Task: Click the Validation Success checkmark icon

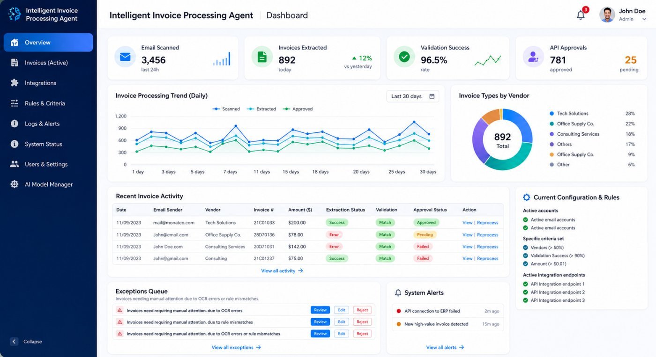Action: click(x=404, y=57)
